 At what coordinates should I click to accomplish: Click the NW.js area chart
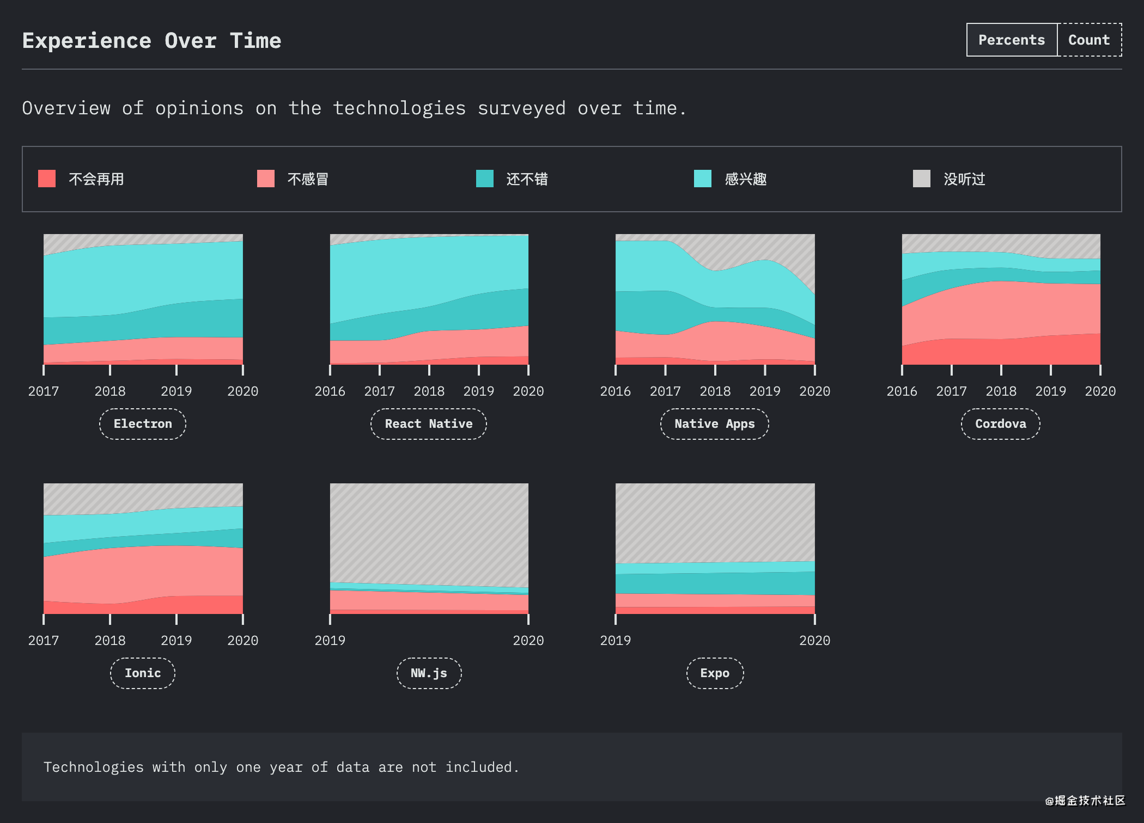coord(429,549)
